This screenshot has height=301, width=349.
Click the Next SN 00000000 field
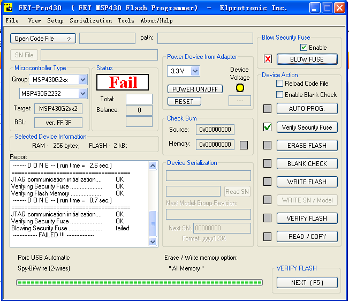pos(222,228)
